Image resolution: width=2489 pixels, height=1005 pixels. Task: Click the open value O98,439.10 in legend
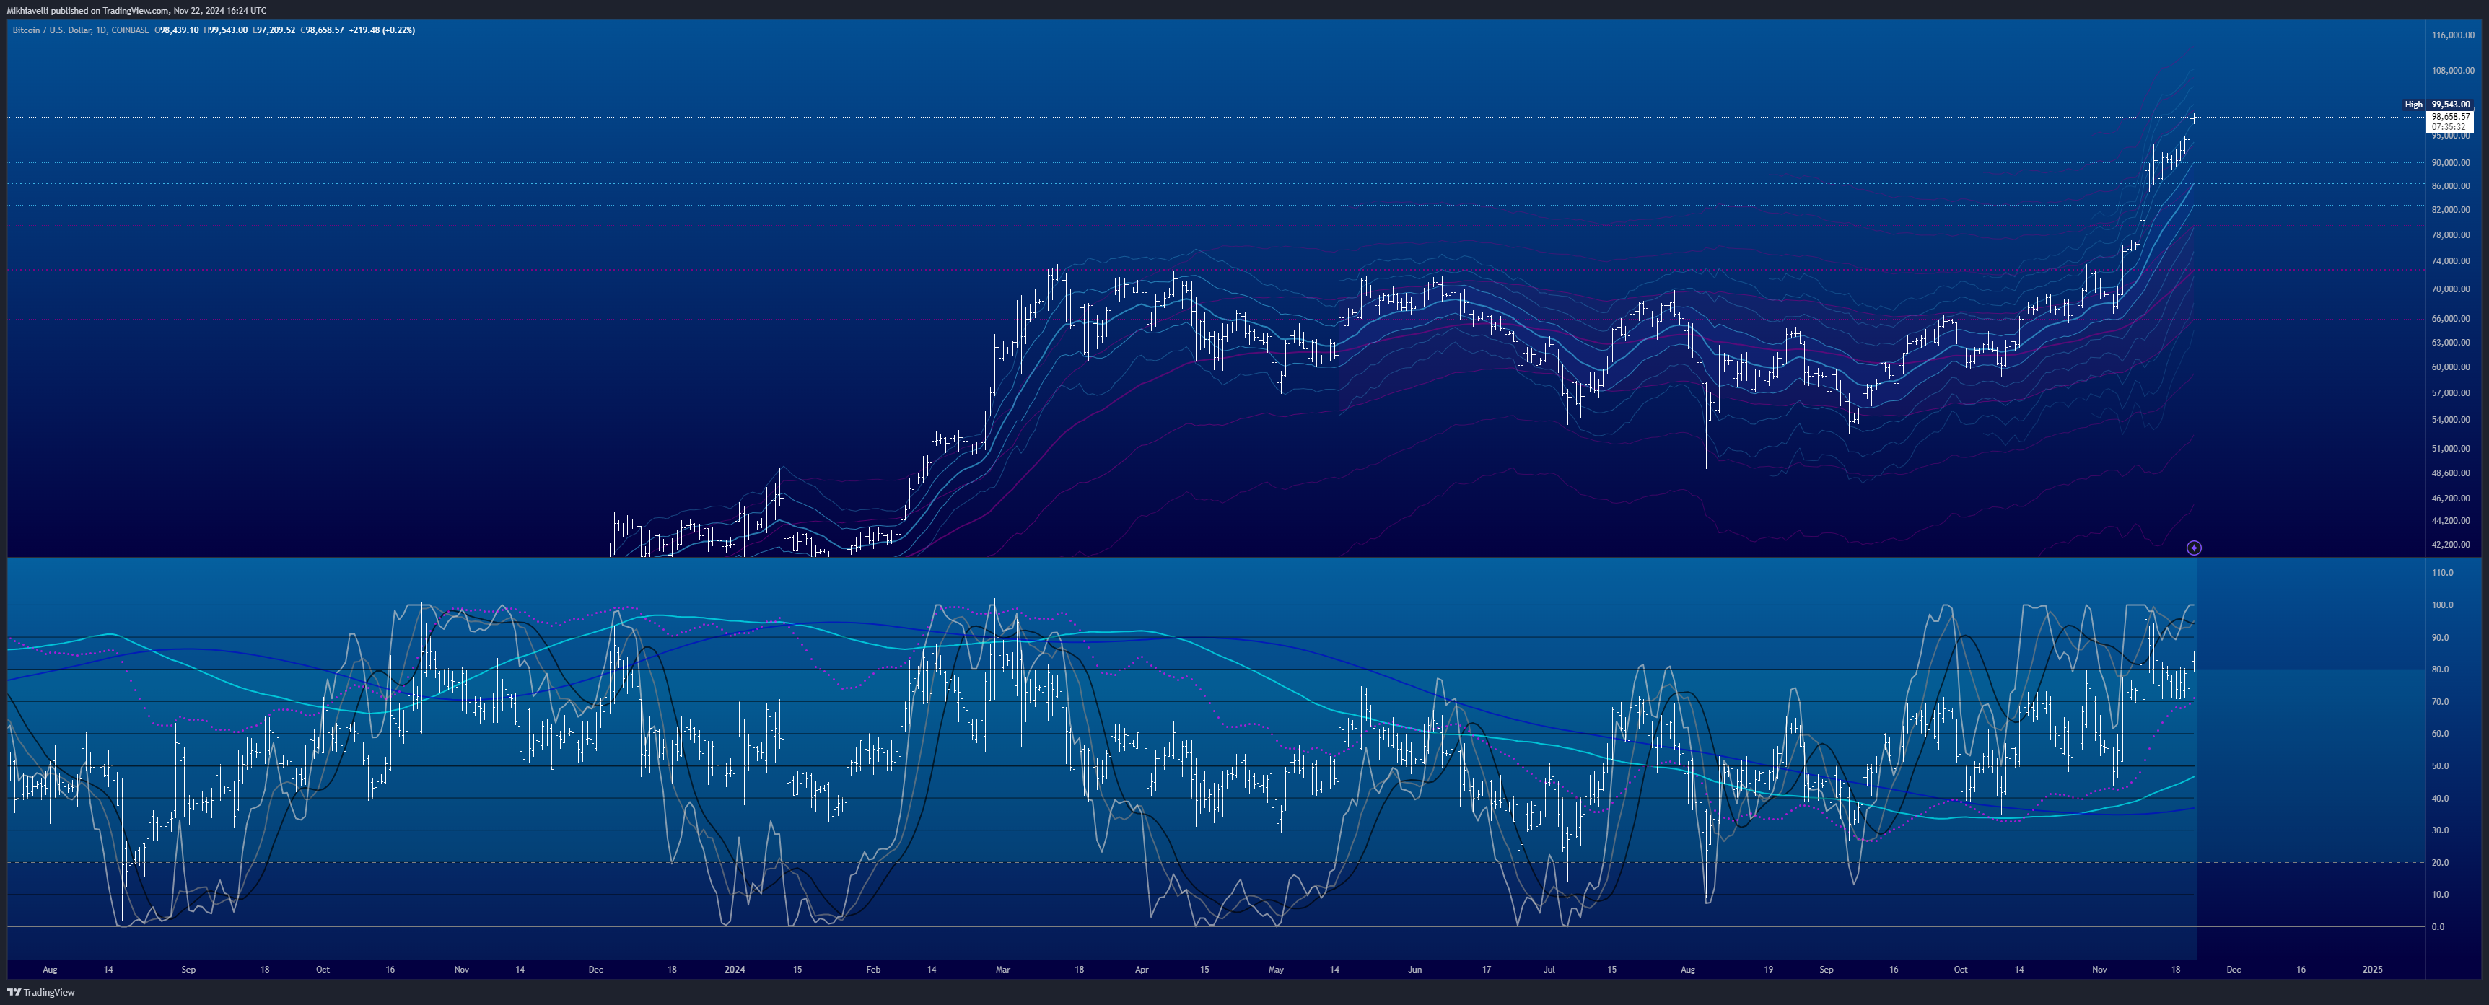click(177, 30)
